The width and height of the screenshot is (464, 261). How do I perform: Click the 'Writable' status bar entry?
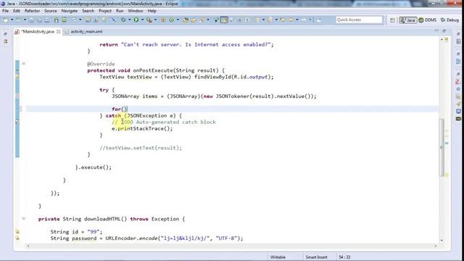[x=278, y=257]
